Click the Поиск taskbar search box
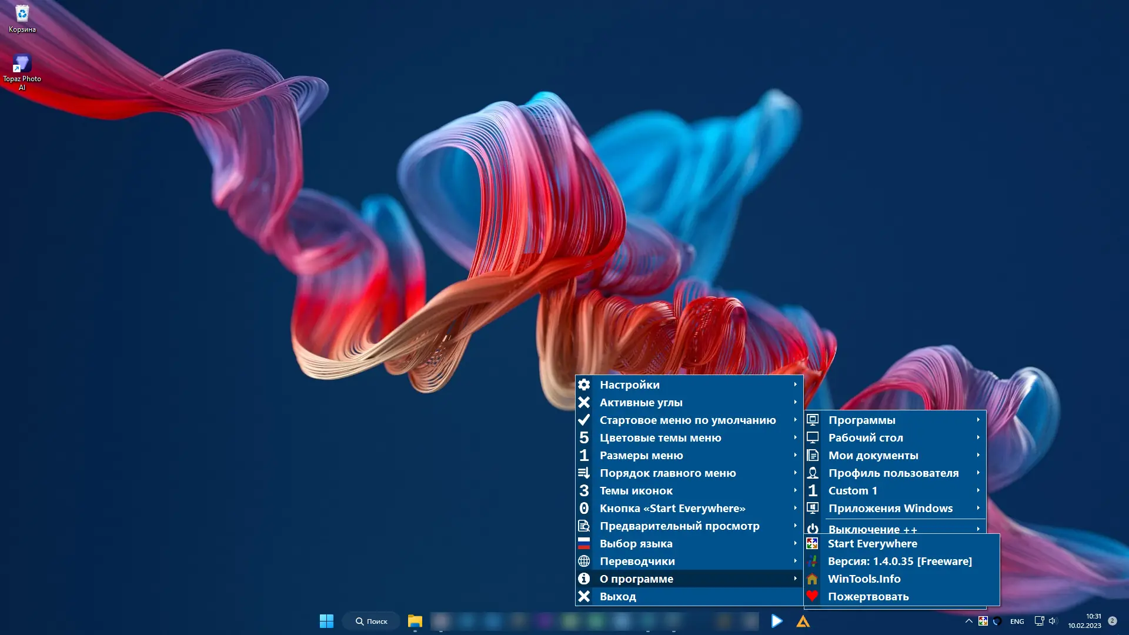 pyautogui.click(x=371, y=621)
